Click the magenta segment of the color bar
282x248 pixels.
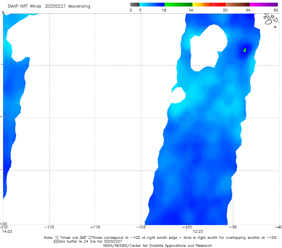coord(264,5)
